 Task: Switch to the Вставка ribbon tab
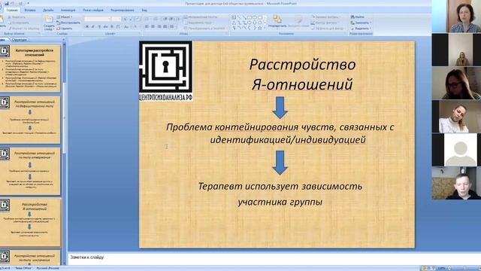pyautogui.click(x=30, y=10)
